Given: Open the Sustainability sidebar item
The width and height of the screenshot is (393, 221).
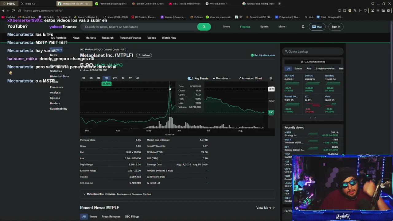Looking at the screenshot, I should [59, 109].
